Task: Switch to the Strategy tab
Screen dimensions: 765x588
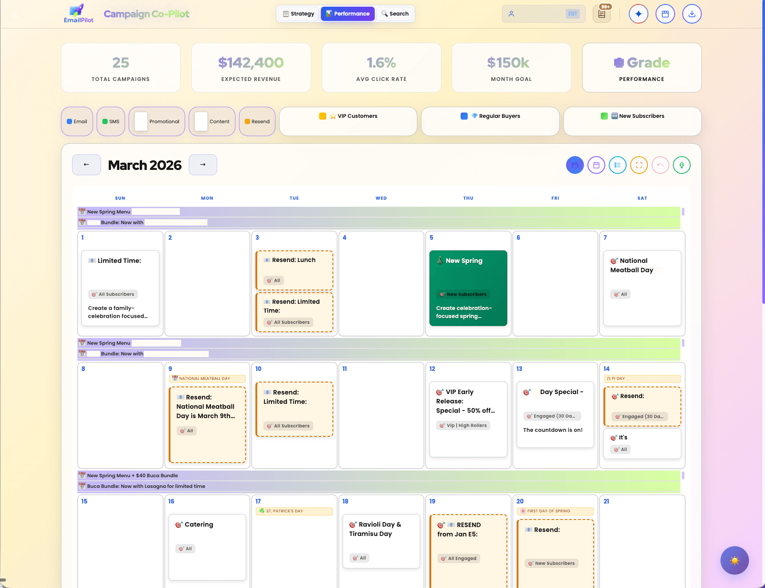Action: pyautogui.click(x=298, y=14)
